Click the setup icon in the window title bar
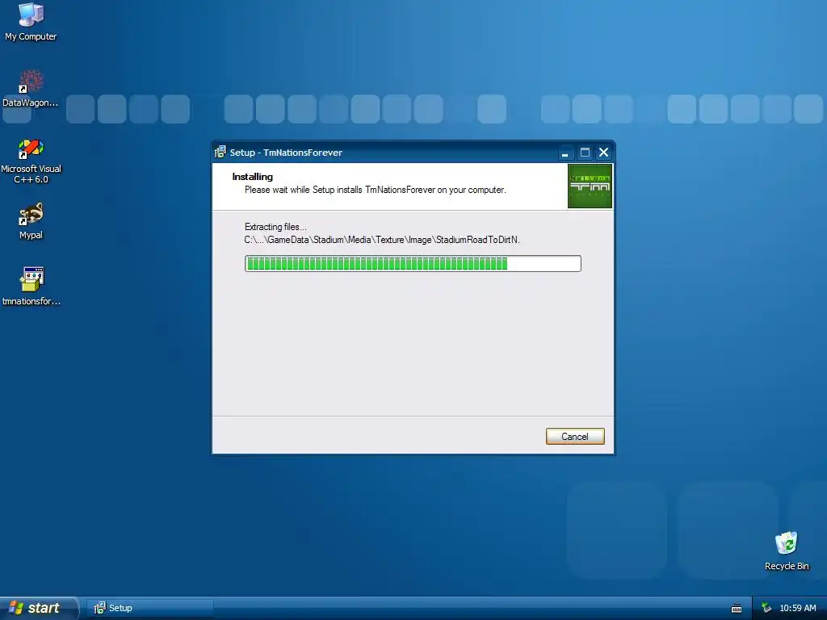The width and height of the screenshot is (827, 620). pos(220,153)
